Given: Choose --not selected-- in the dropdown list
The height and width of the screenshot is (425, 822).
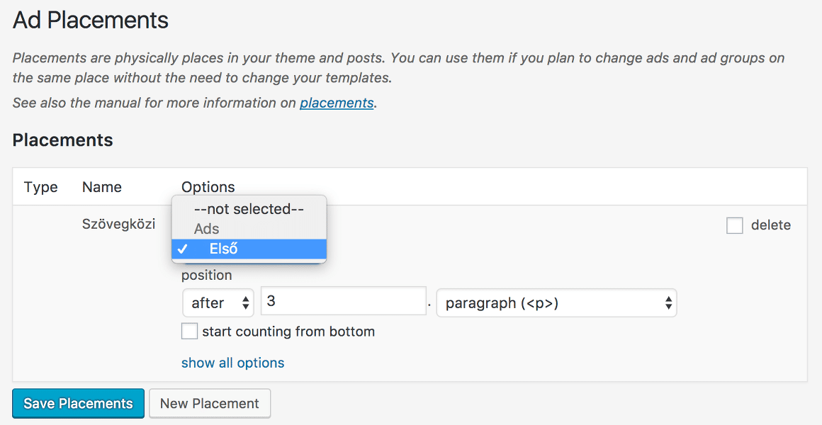Looking at the screenshot, I should pyautogui.click(x=249, y=209).
